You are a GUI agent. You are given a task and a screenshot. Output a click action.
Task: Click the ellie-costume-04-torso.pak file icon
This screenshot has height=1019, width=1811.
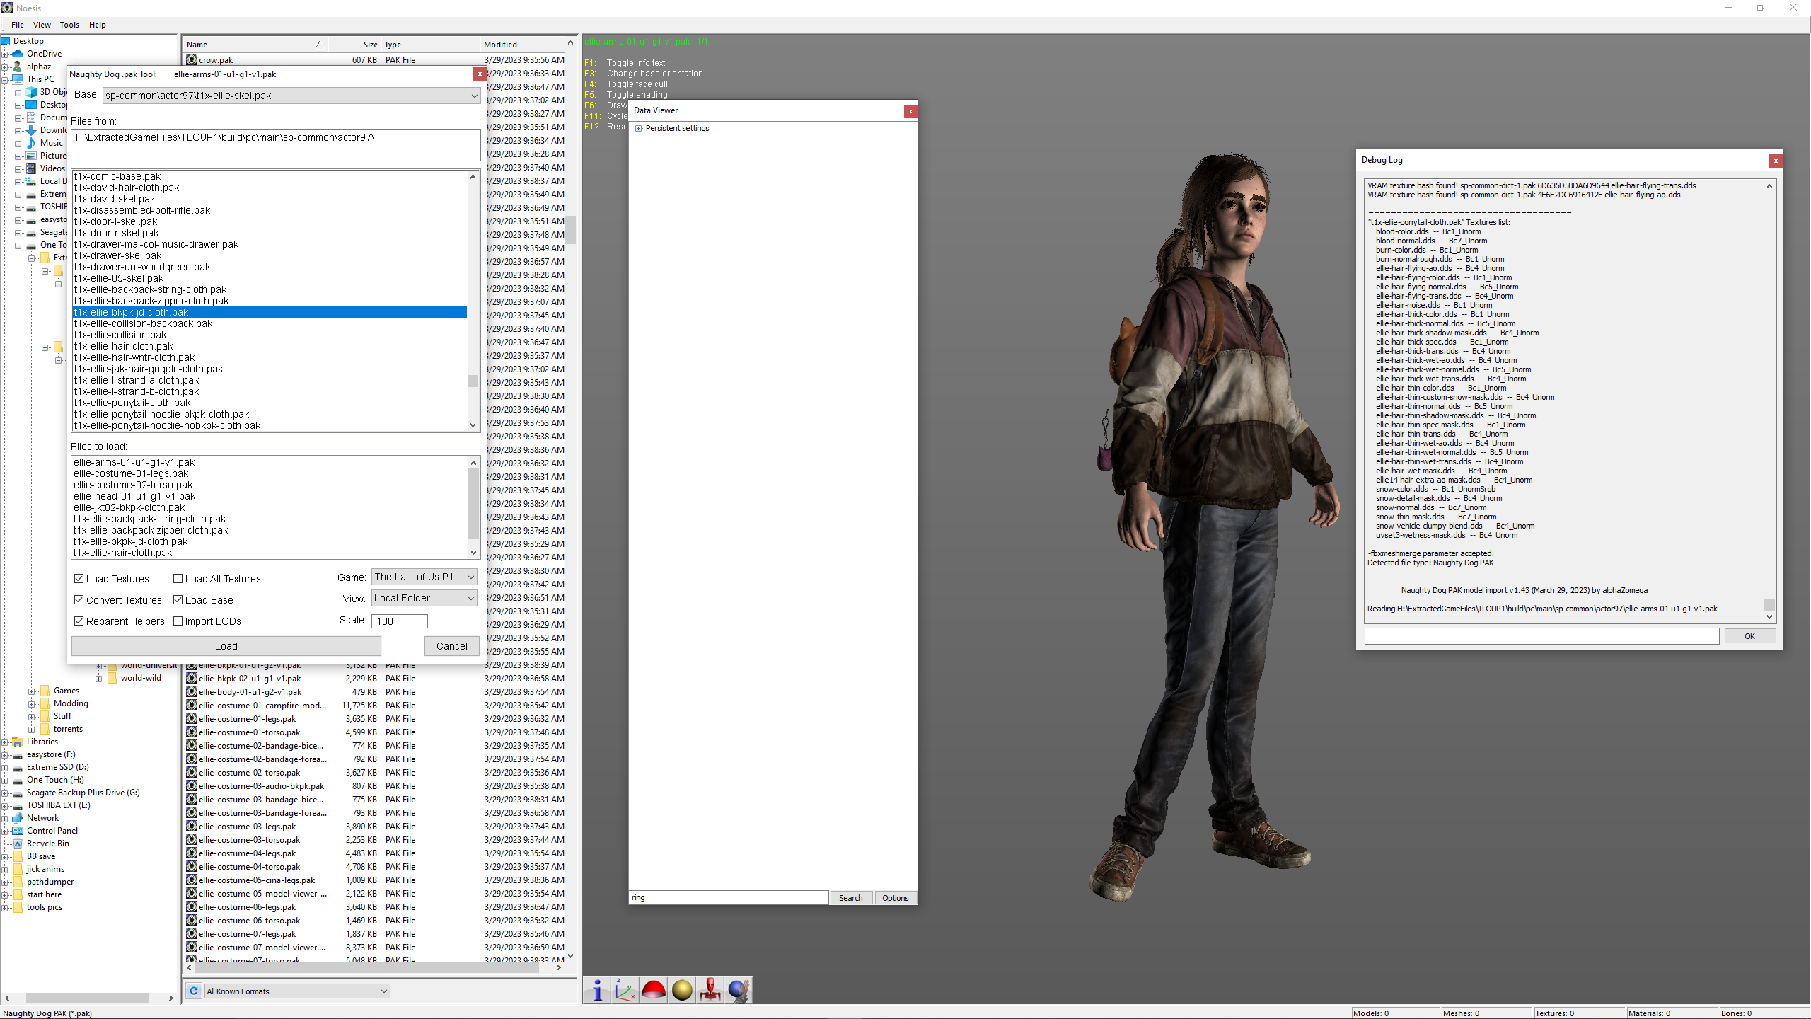coord(192,867)
